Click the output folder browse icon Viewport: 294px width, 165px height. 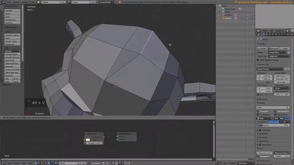click(x=288, y=107)
